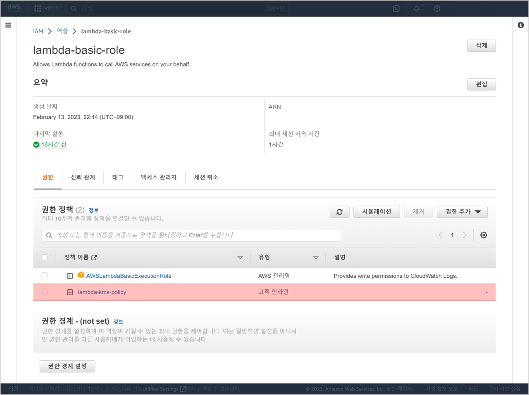Switch to the 신뢰 관계 tab
This screenshot has height=395, width=529.
pos(83,177)
